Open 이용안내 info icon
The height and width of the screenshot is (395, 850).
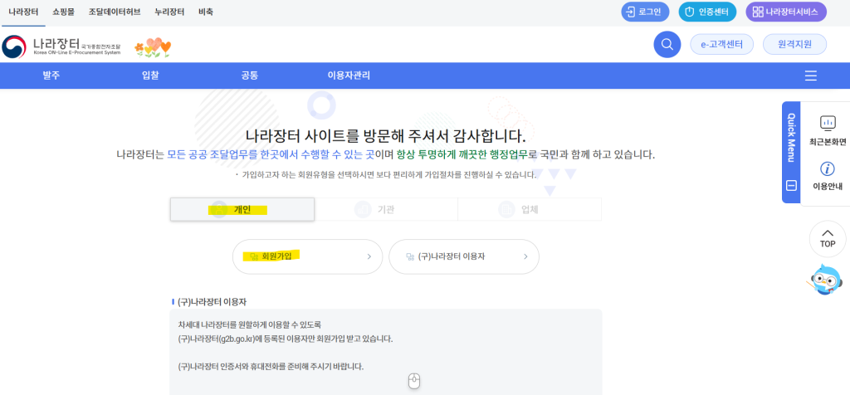828,176
